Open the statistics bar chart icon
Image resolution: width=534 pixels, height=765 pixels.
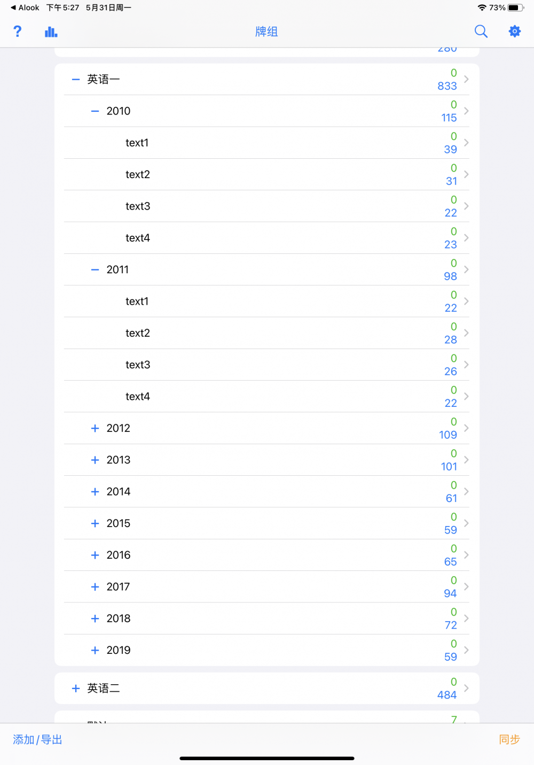click(x=51, y=32)
